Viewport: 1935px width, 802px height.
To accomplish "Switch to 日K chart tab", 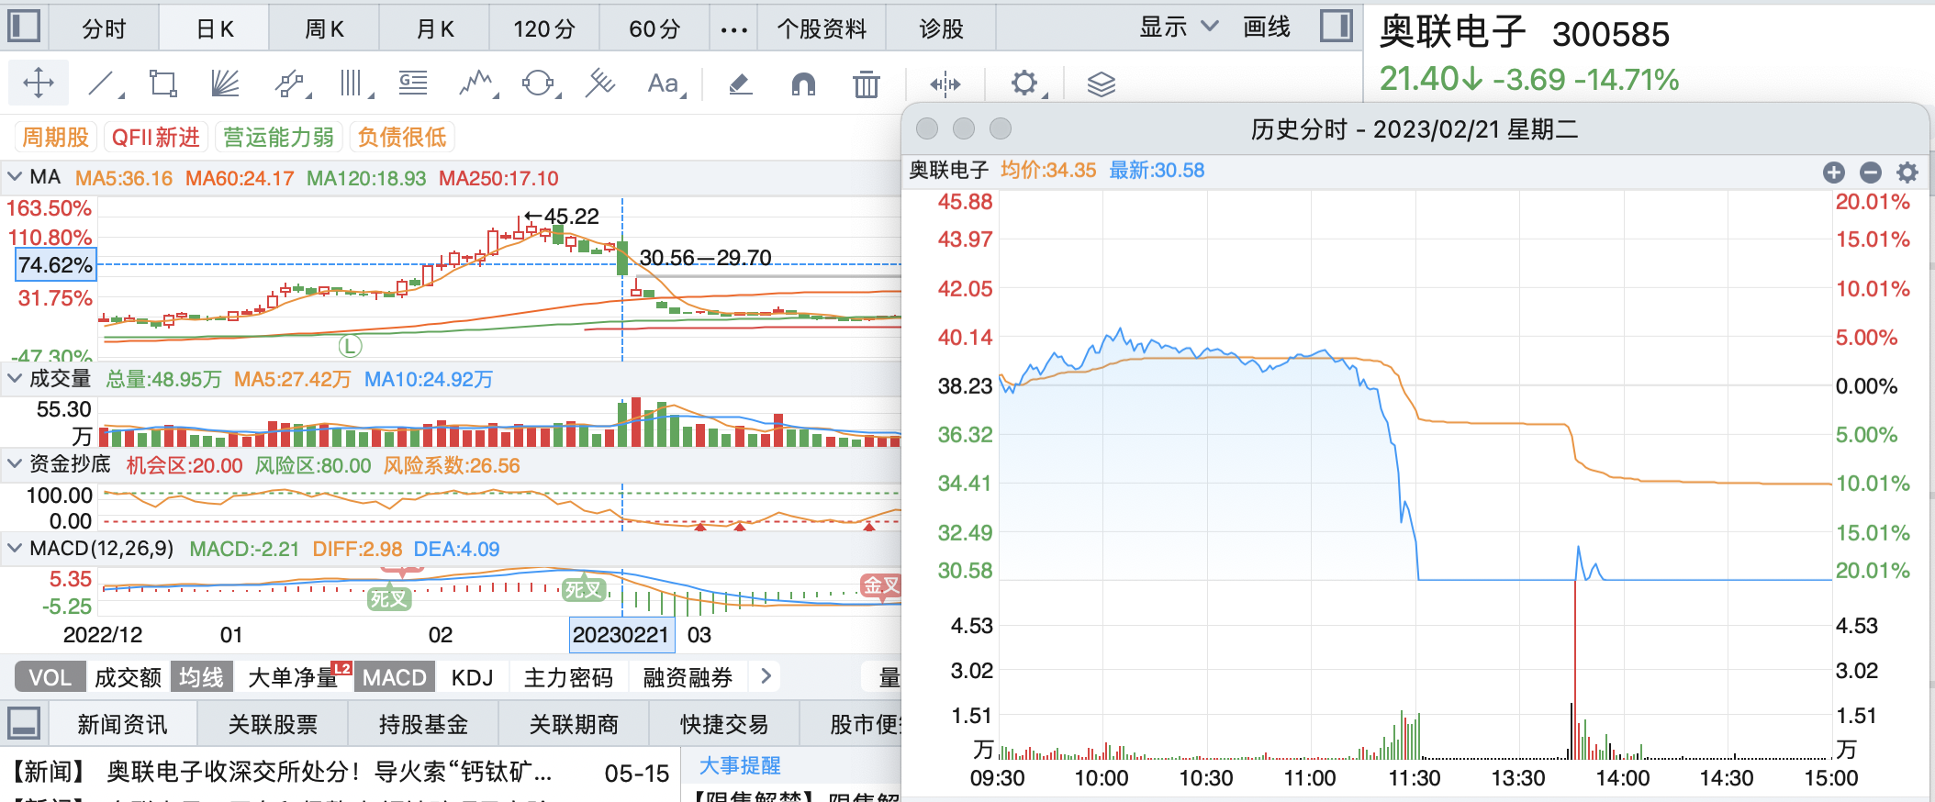I will click(215, 28).
